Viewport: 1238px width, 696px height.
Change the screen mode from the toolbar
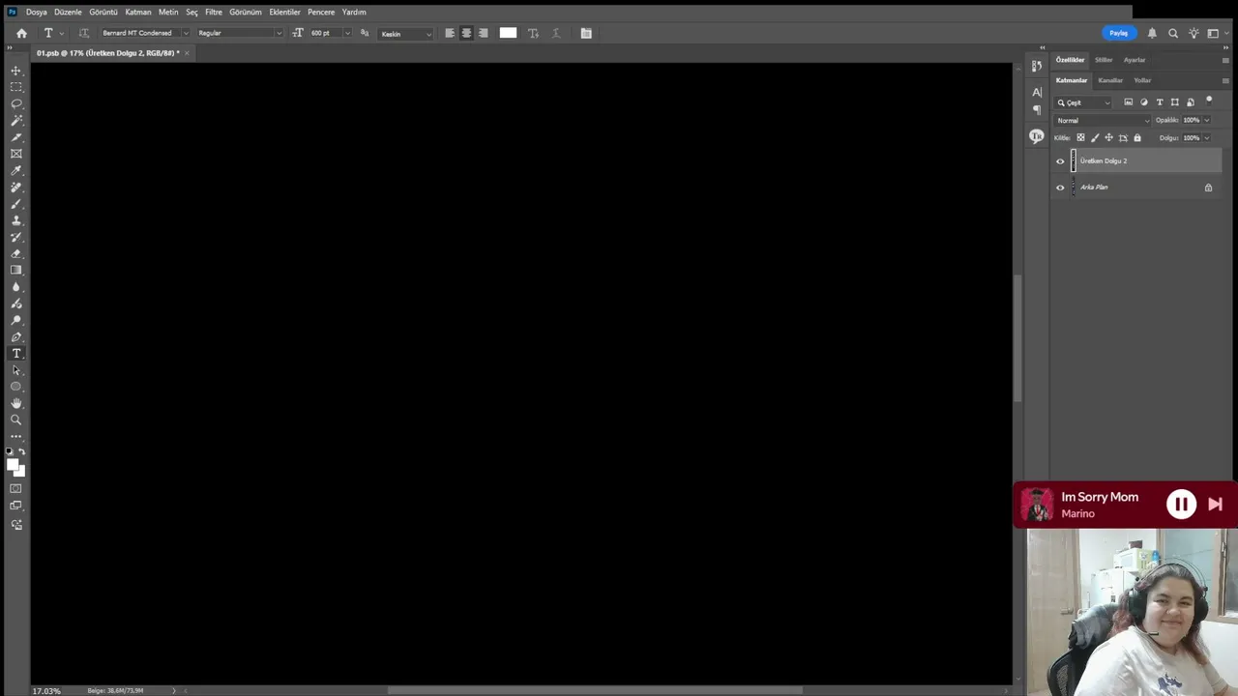click(16, 506)
